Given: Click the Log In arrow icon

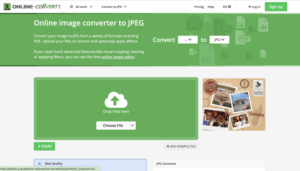Looking at the screenshot, I should tap(250, 7).
